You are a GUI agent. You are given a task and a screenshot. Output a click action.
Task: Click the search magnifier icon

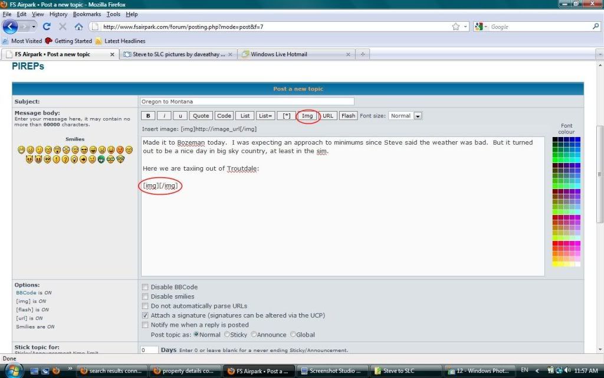click(596, 27)
